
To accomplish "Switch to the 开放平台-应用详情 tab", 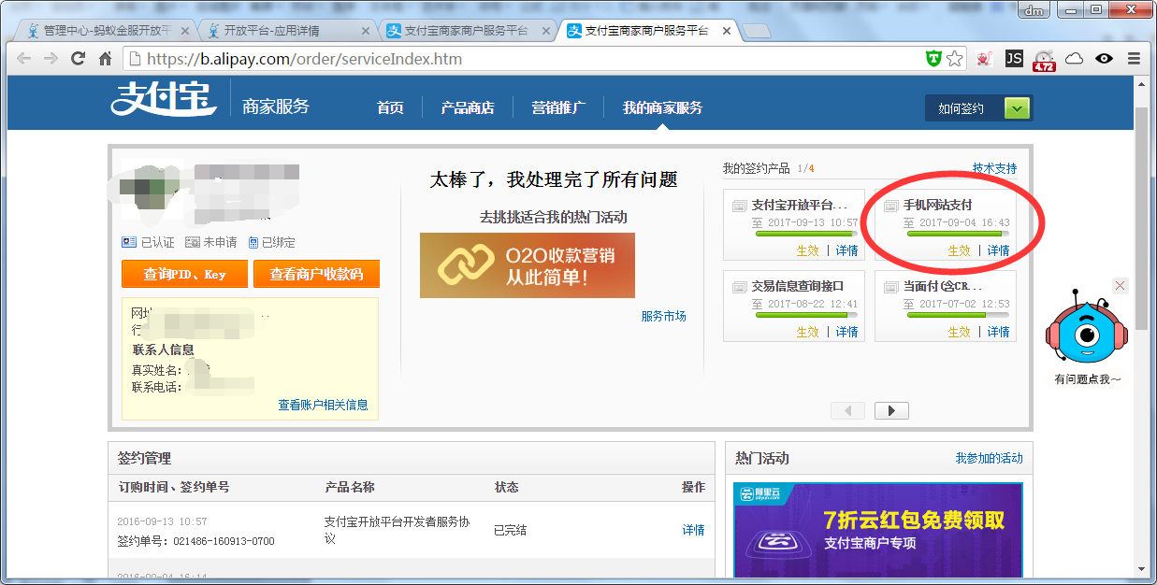I will point(282,31).
